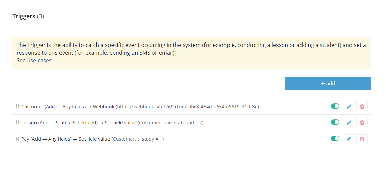Click the reorder arrows of Pay trigger

[x=17, y=139]
